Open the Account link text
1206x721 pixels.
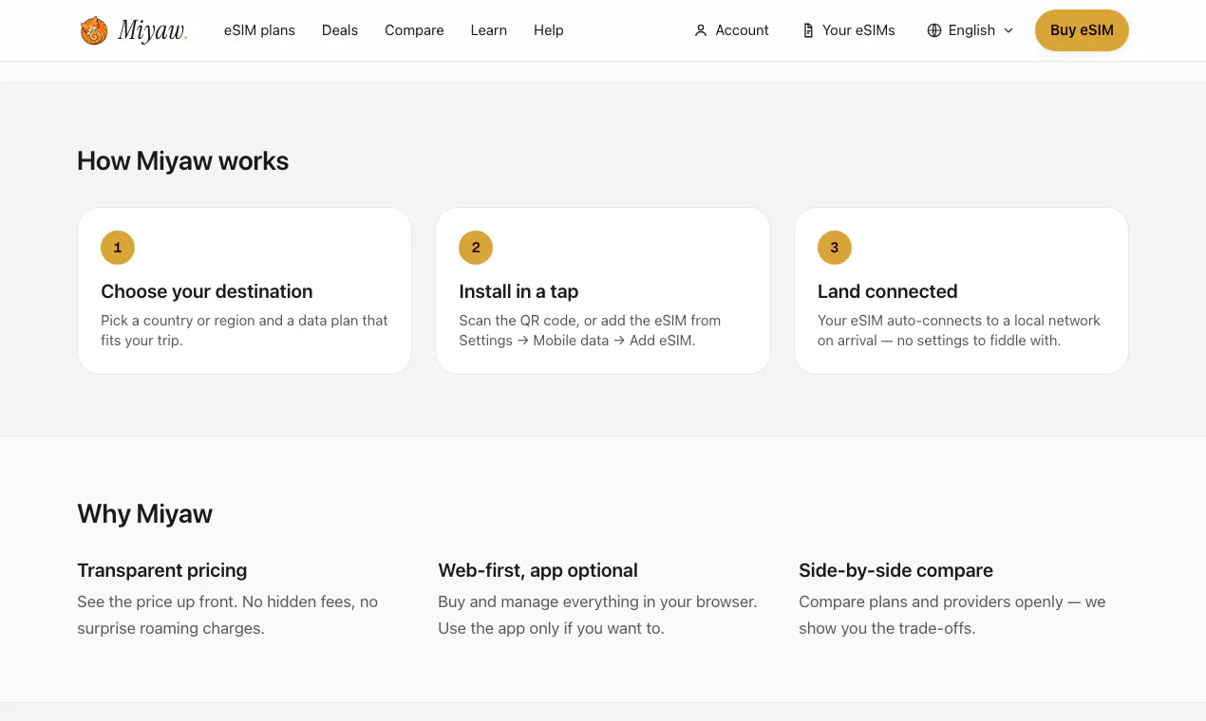pyautogui.click(x=742, y=30)
